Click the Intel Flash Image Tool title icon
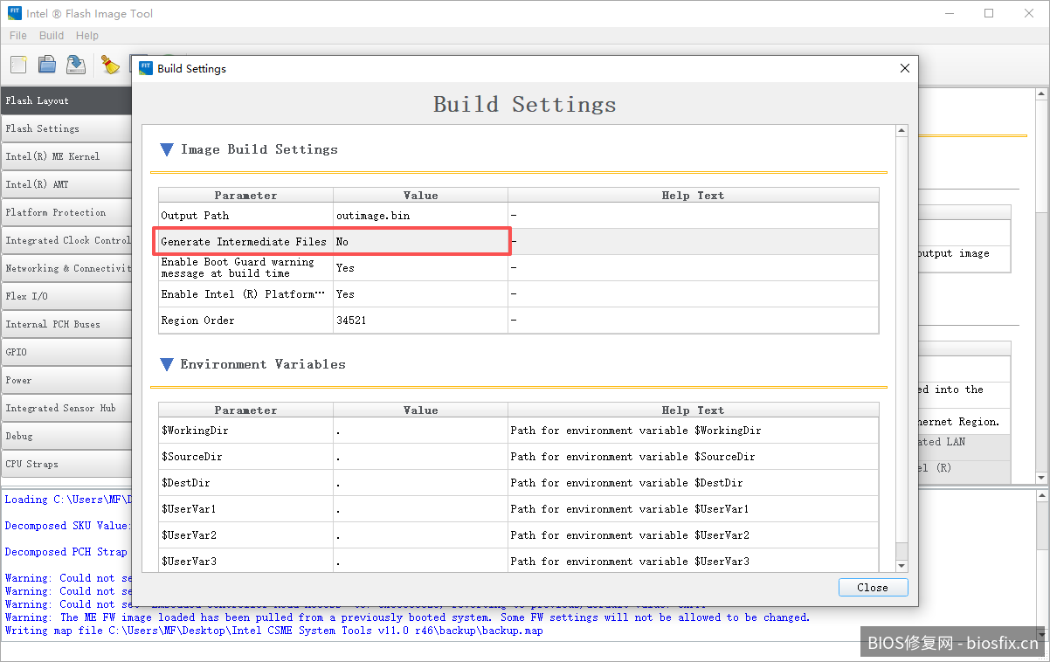Viewport: 1050px width, 662px height. pos(14,13)
